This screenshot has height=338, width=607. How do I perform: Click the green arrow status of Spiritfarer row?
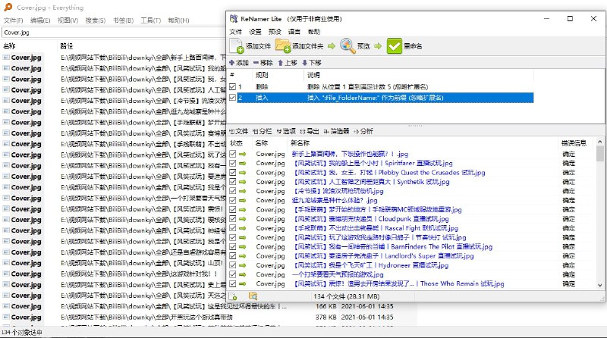point(242,163)
